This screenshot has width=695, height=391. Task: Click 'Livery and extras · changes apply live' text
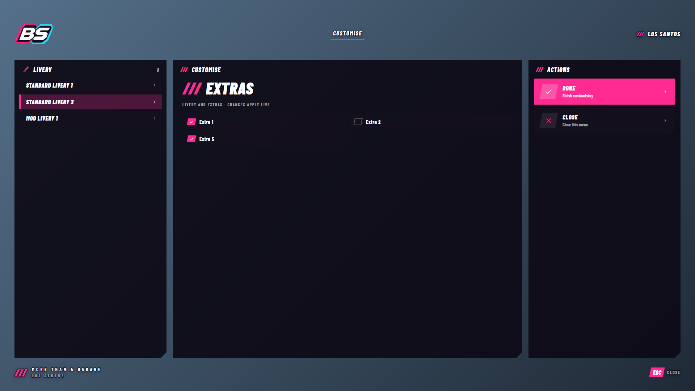pyautogui.click(x=226, y=105)
